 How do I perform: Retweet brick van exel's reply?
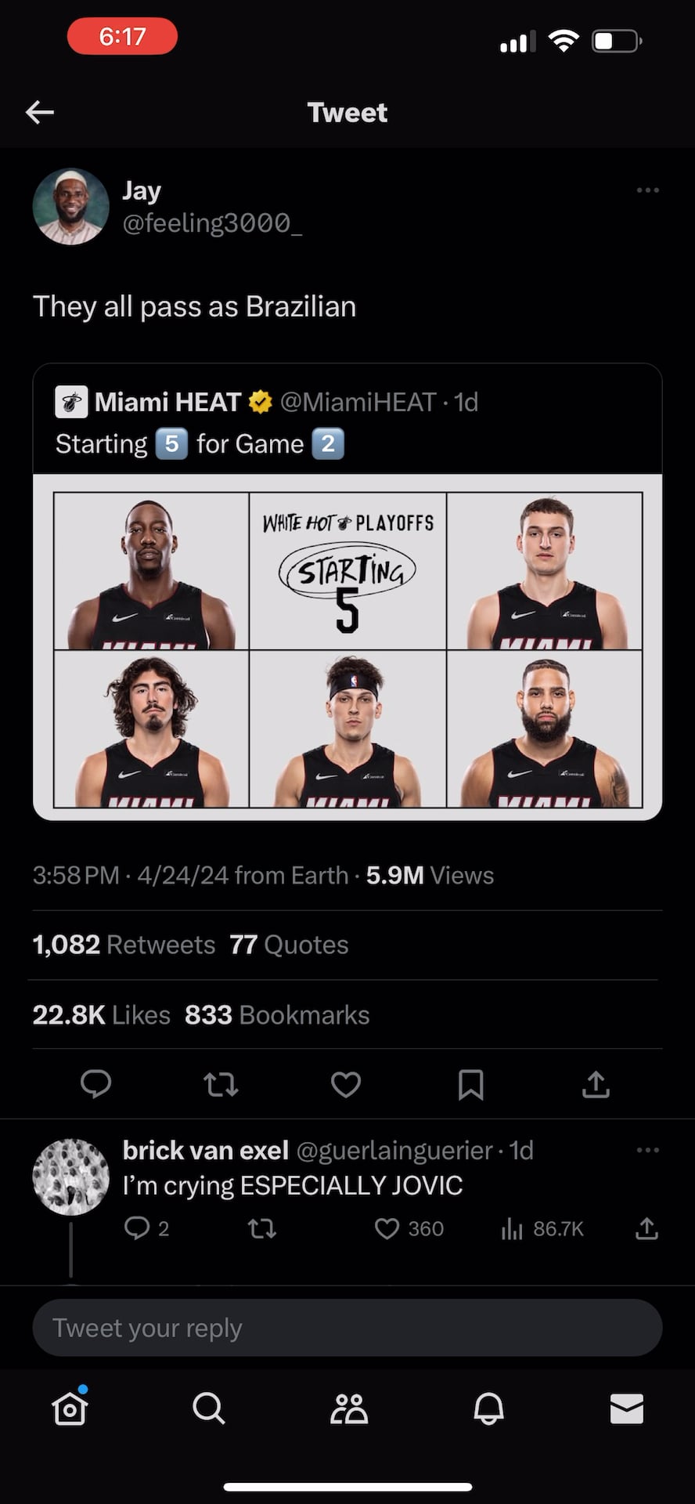pos(262,1228)
